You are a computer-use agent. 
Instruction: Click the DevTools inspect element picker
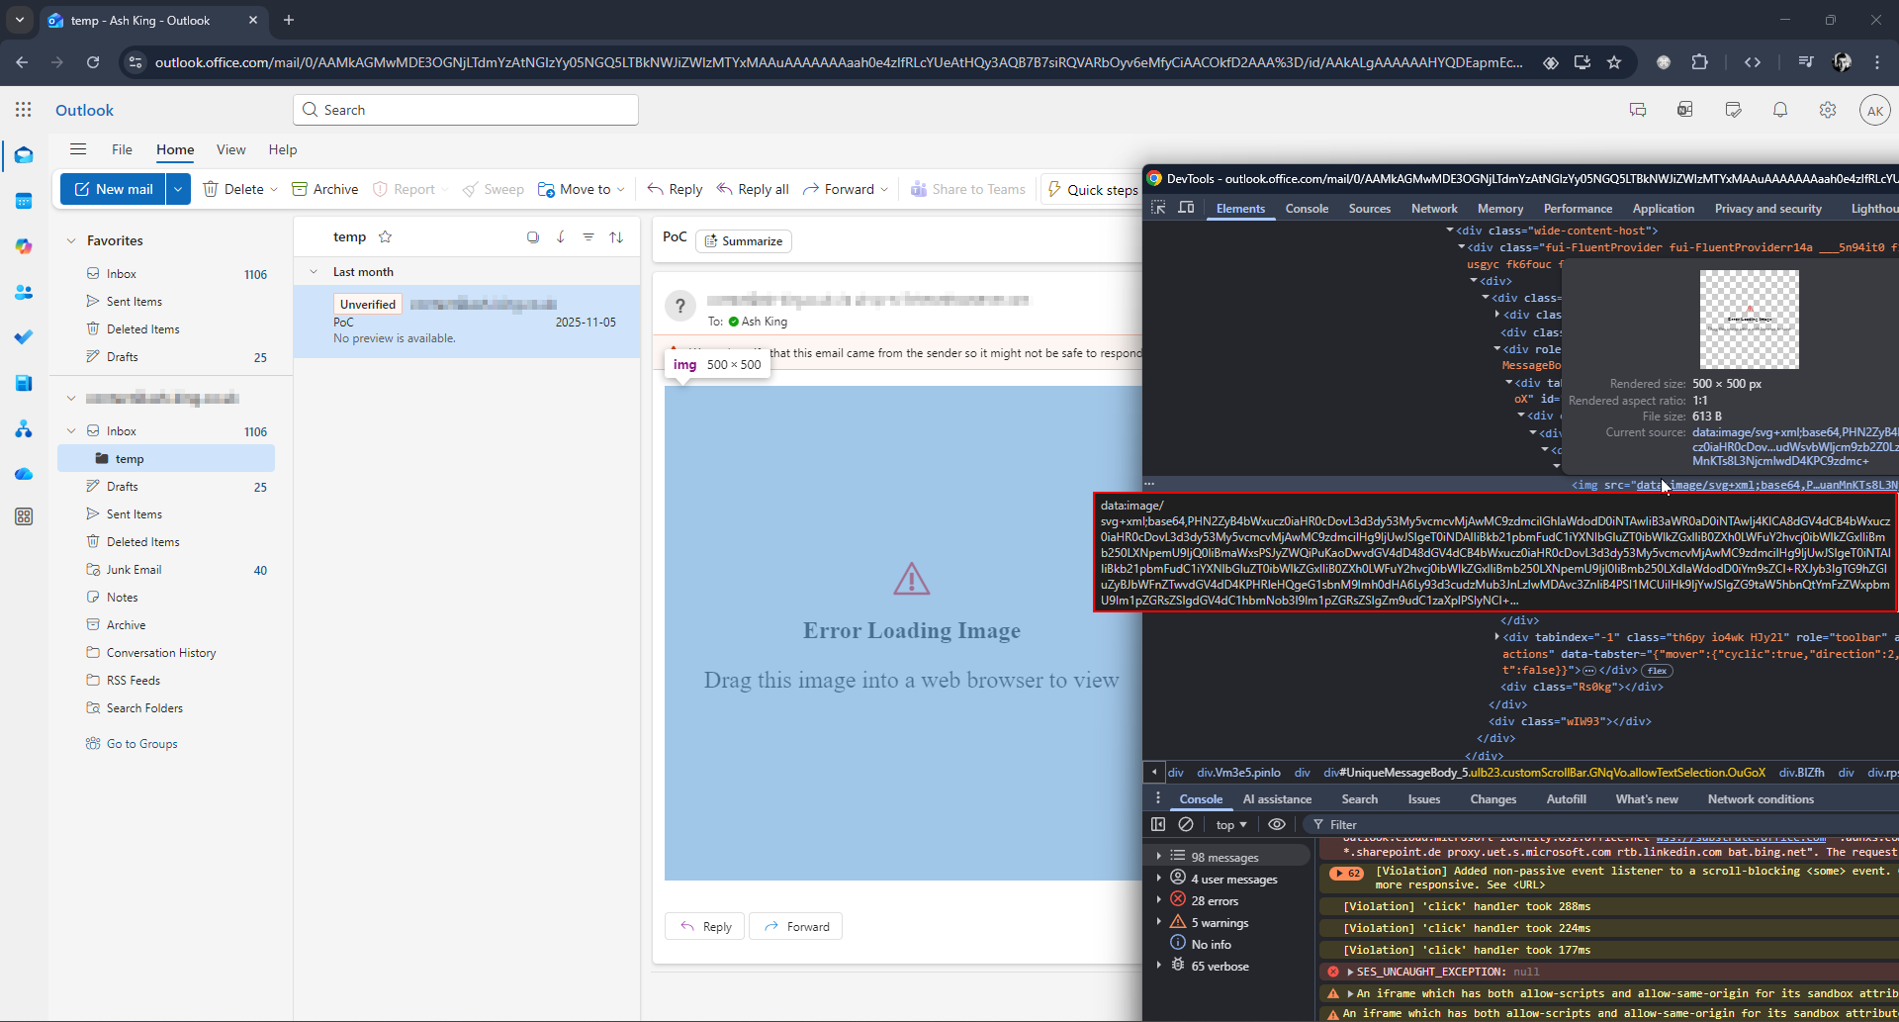pos(1158,208)
